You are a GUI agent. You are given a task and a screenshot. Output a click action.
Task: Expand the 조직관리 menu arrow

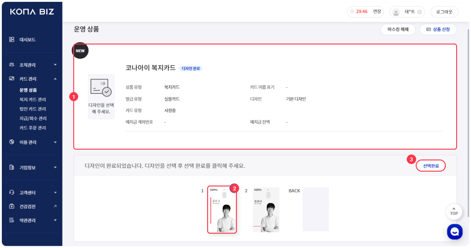(55, 65)
